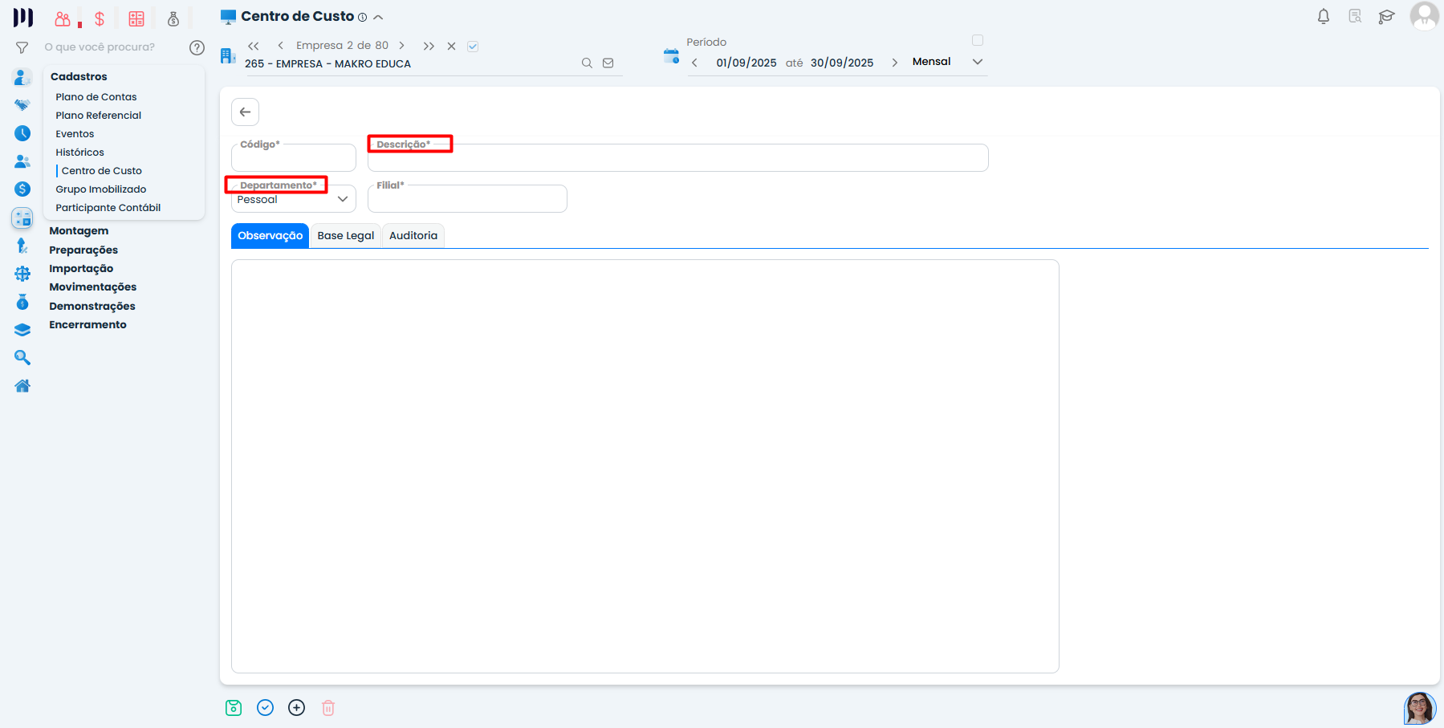Select the user settings sidebar icon
Viewport: 1444px width, 728px height.
point(22,77)
